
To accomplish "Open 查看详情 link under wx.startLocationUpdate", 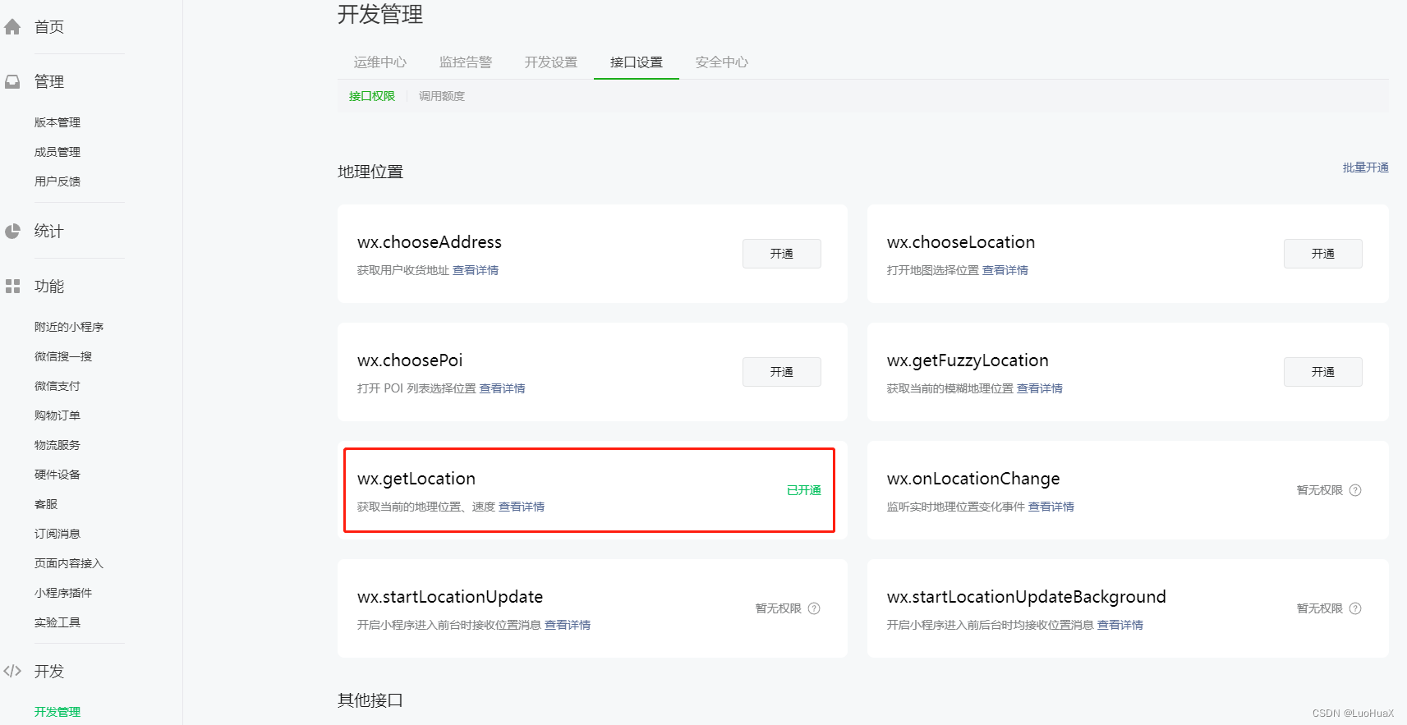I will tap(568, 625).
